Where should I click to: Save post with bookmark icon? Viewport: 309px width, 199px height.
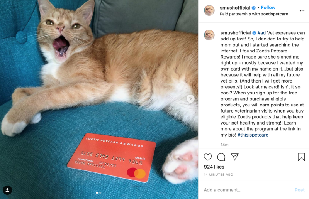(301, 157)
